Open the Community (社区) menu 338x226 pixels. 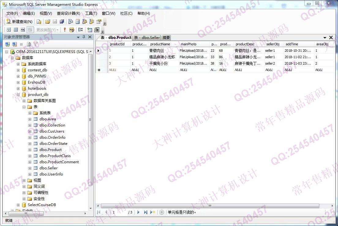point(126,13)
